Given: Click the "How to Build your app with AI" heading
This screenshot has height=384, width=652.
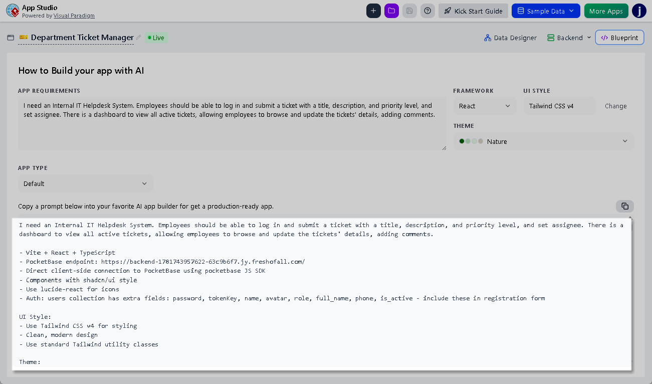Looking at the screenshot, I should 81,71.
